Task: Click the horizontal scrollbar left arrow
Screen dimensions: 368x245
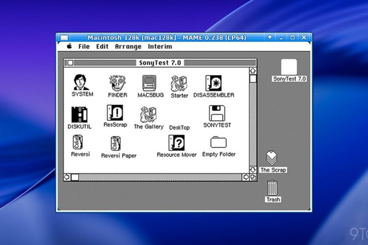Action: point(67,177)
